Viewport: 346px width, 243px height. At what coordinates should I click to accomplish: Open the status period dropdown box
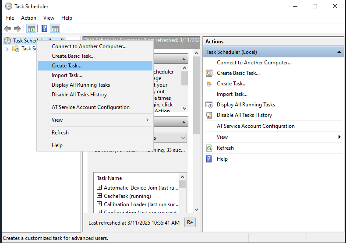tap(183, 138)
